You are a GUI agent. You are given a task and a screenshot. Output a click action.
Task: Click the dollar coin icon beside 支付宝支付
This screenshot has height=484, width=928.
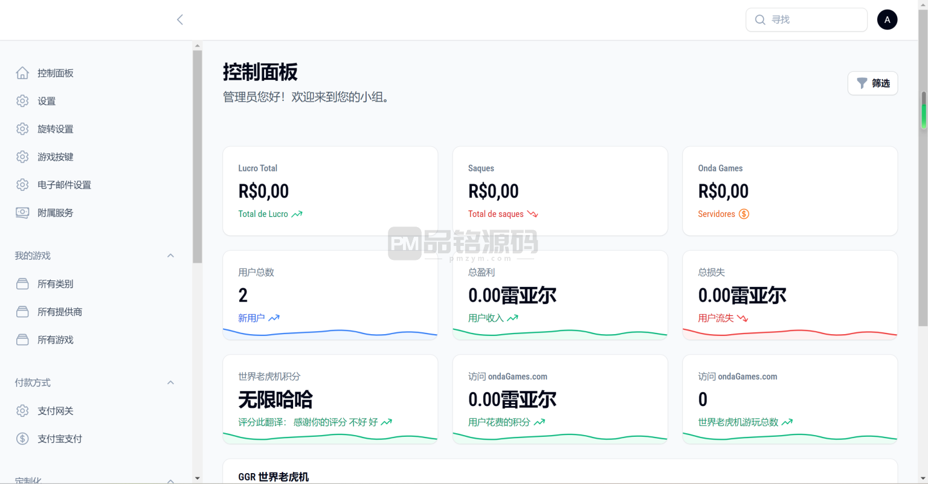coord(22,439)
